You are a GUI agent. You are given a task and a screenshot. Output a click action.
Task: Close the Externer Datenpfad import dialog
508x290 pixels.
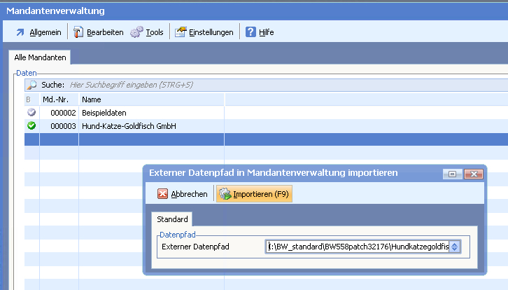[x=474, y=174]
